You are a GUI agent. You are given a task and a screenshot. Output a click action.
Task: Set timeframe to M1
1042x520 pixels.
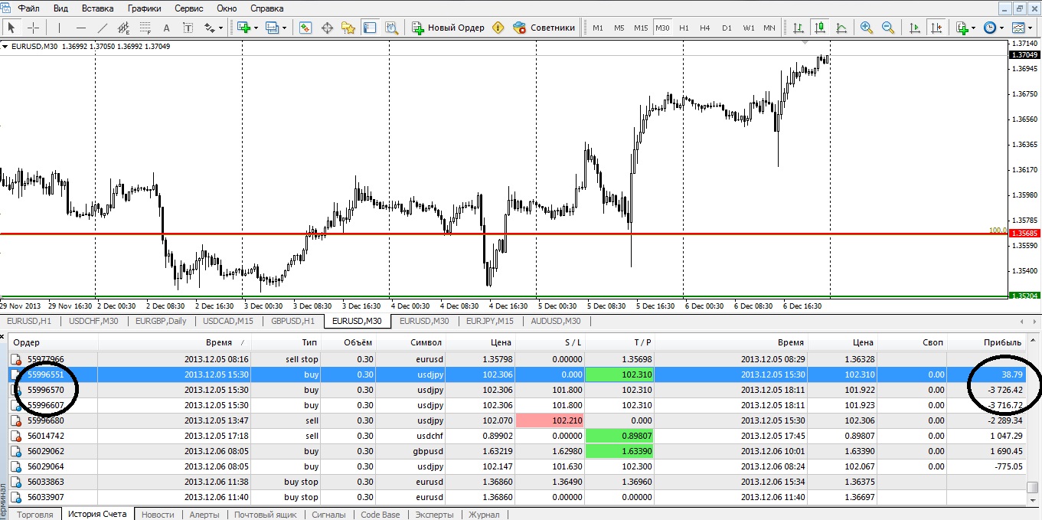[598, 28]
